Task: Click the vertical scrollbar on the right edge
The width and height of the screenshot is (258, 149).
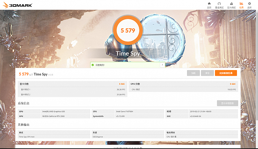Action: tap(257, 66)
